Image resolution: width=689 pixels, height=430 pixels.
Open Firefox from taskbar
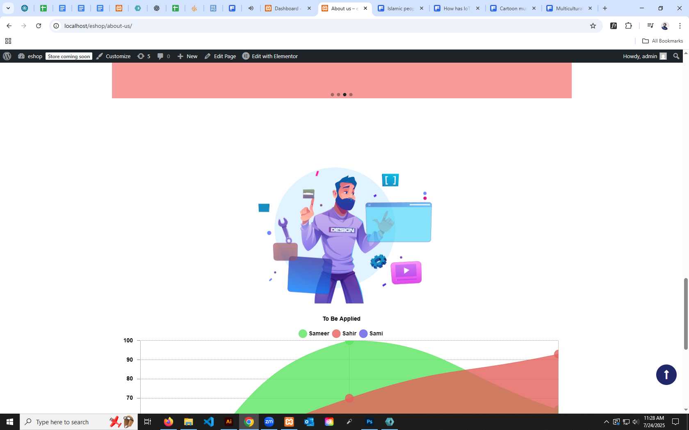pyautogui.click(x=169, y=422)
